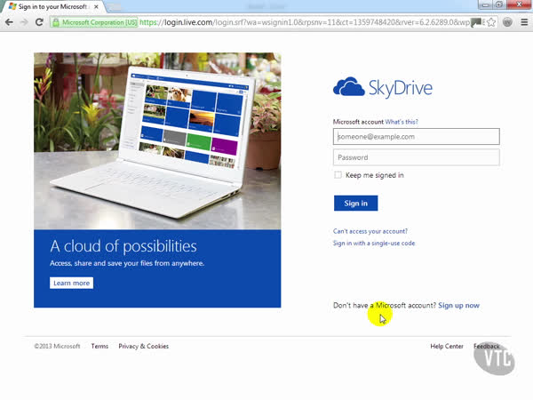533x400 pixels.
Task: Click the 'Access, share and save your files' text
Action: 127,263
